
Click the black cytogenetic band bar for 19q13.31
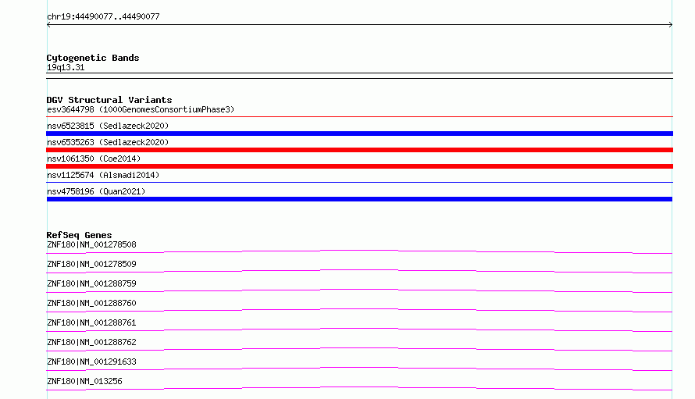(359, 76)
